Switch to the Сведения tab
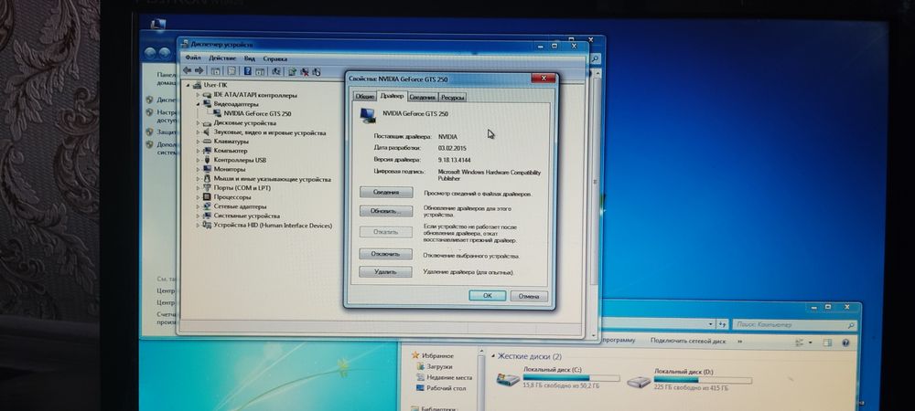Screen dimensions: 915x411 pyautogui.click(x=422, y=97)
